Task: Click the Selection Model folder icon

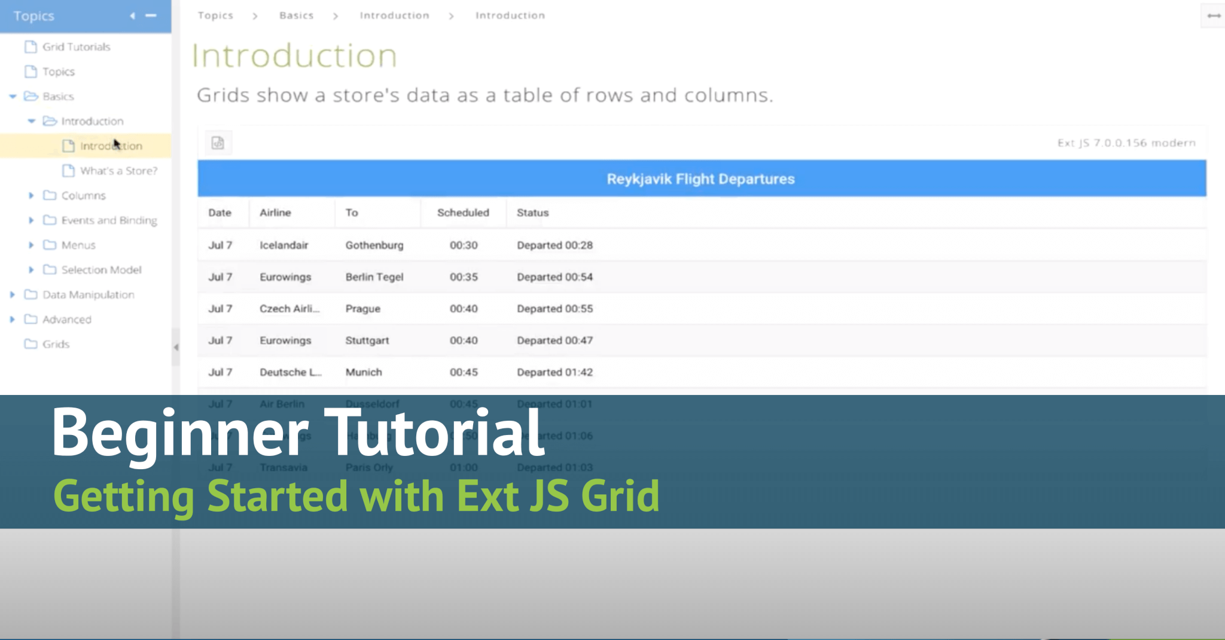Action: 50,270
